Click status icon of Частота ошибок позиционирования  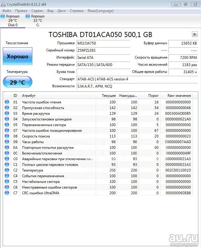coord(7,131)
